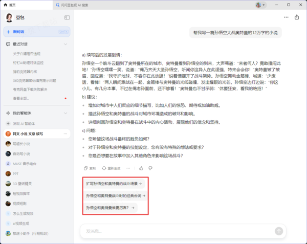Focus the 发消息 message input field
The image size is (307, 244).
174,231
